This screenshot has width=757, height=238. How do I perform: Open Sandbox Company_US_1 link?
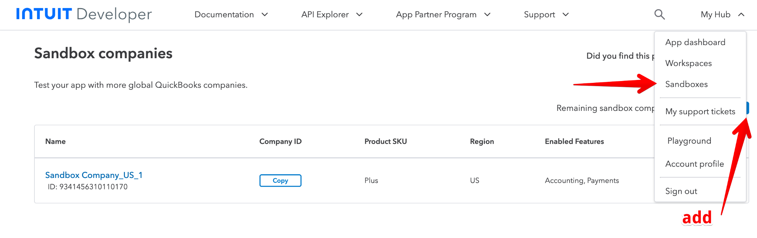tap(94, 175)
